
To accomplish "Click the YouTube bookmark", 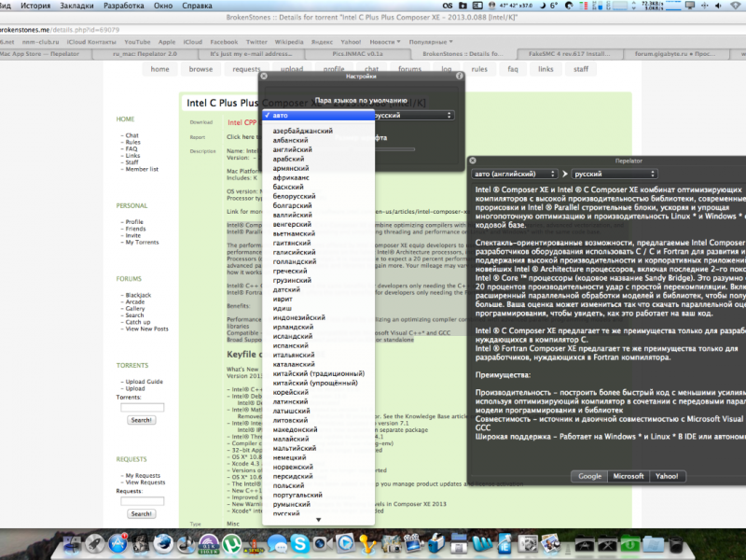I will pyautogui.click(x=137, y=42).
